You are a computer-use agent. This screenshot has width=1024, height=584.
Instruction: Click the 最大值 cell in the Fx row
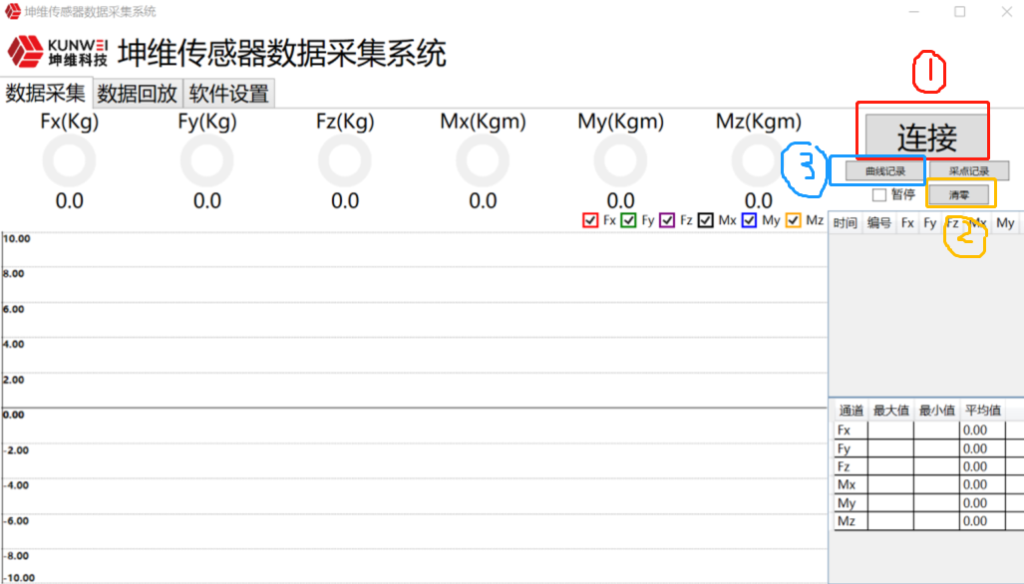pos(890,431)
